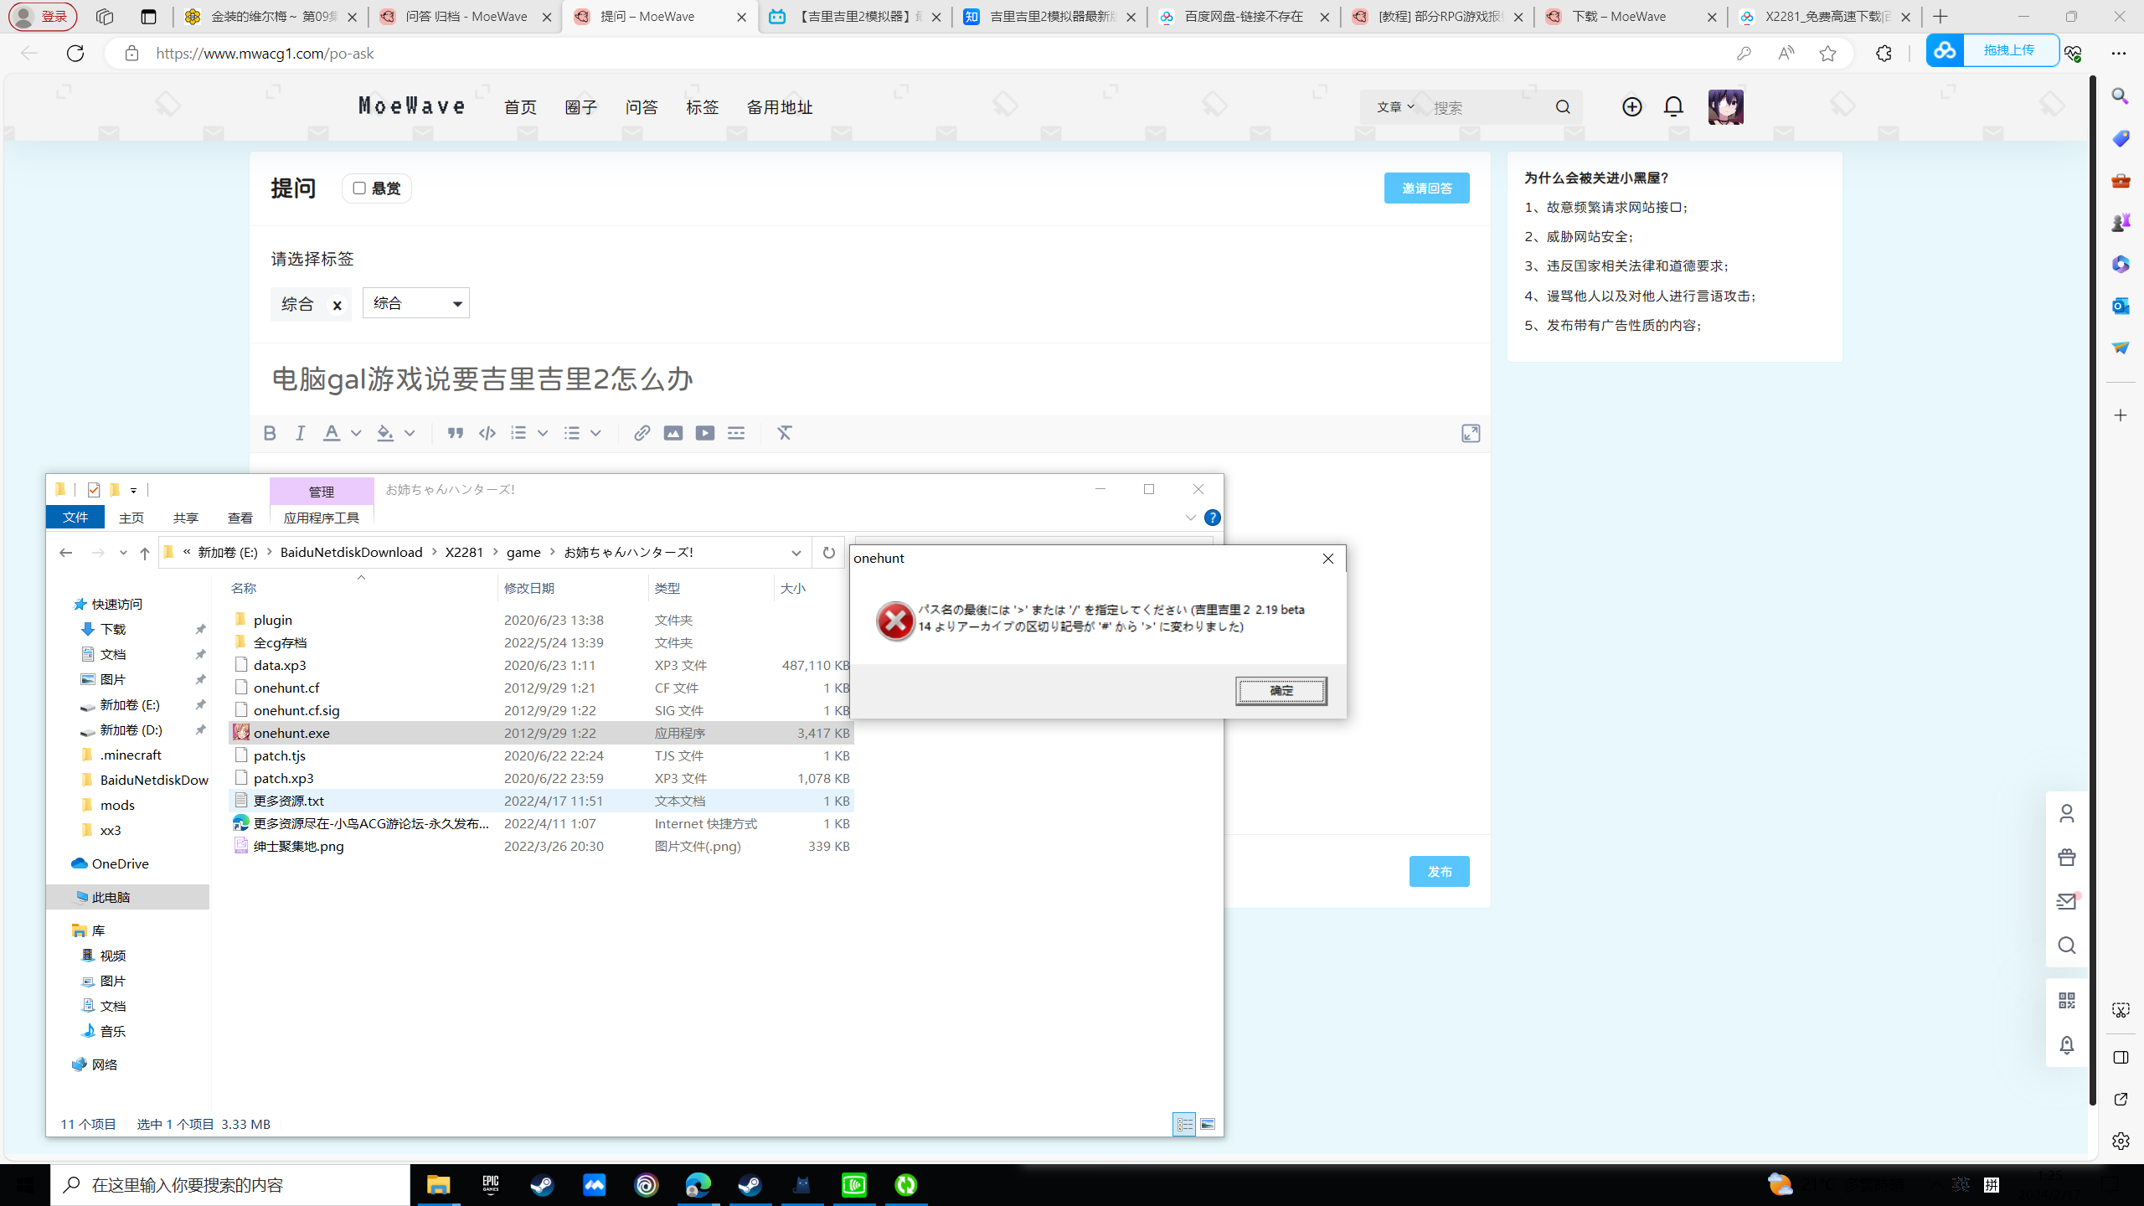Open browser extensions puzzle icon

[x=1884, y=54]
